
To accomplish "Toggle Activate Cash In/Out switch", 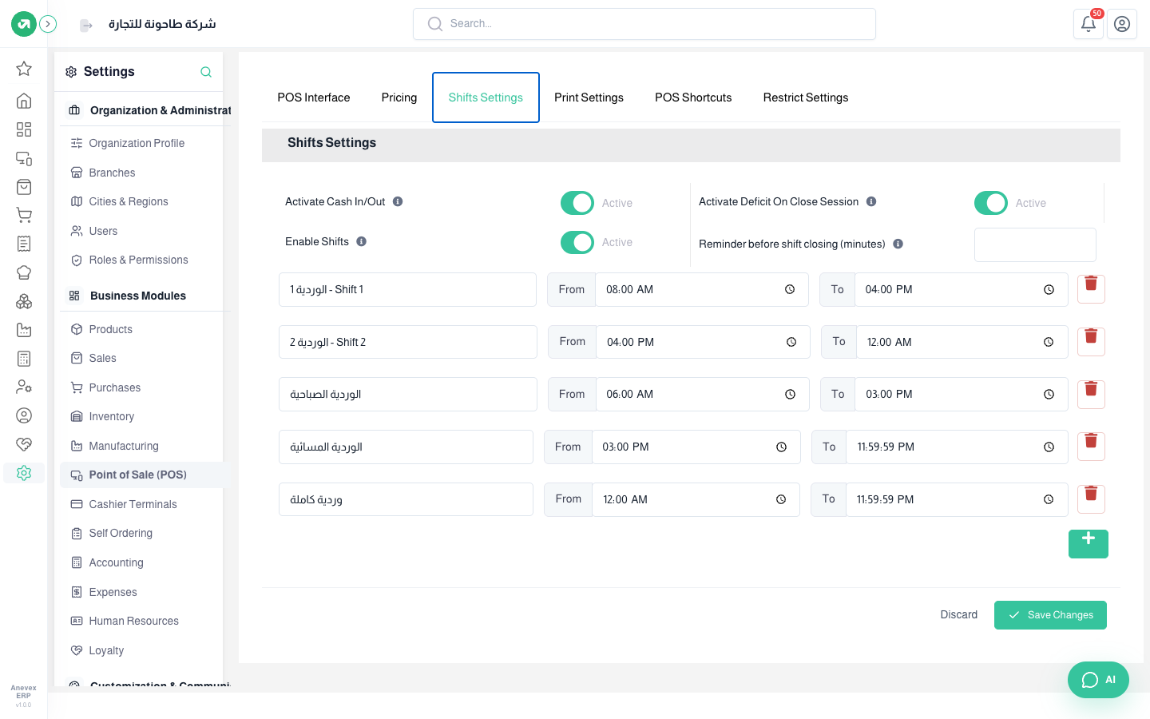I will pyautogui.click(x=577, y=203).
